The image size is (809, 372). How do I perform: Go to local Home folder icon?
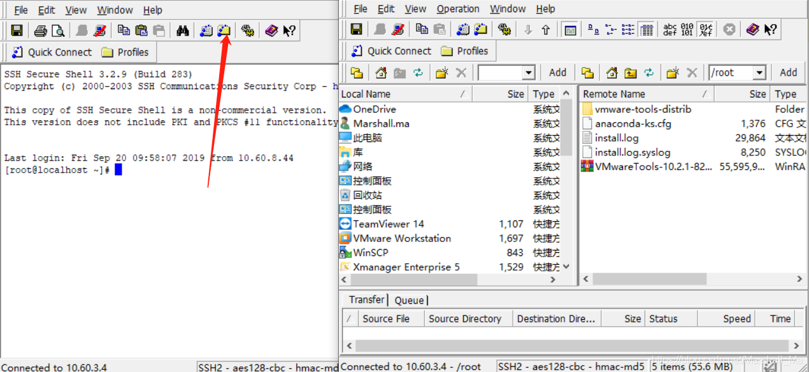tap(381, 73)
